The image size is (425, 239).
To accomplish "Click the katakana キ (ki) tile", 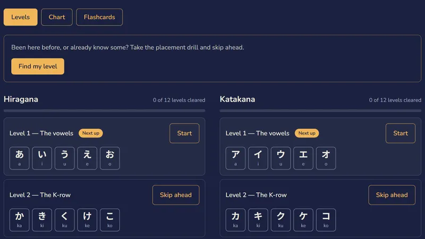I will tap(258, 220).
